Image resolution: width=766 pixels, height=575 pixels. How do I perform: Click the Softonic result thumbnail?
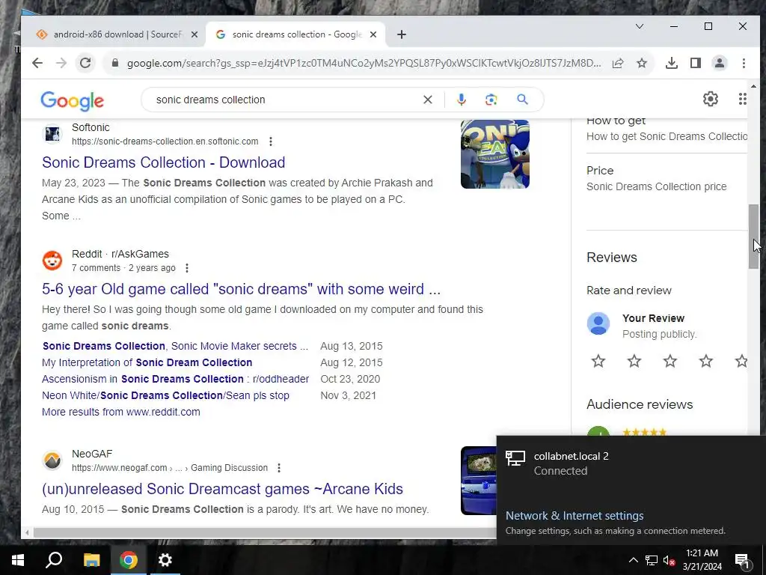tap(495, 154)
